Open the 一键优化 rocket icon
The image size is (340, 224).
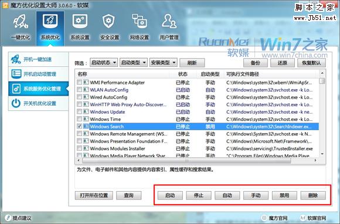click(21, 22)
